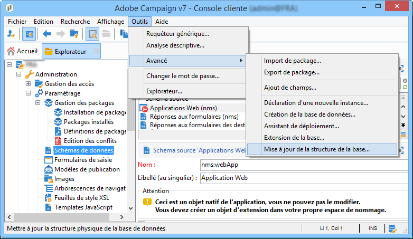Viewport: 413px width, 239px height.
Task: Expand the Gestion des accès node
Action: click(28, 84)
